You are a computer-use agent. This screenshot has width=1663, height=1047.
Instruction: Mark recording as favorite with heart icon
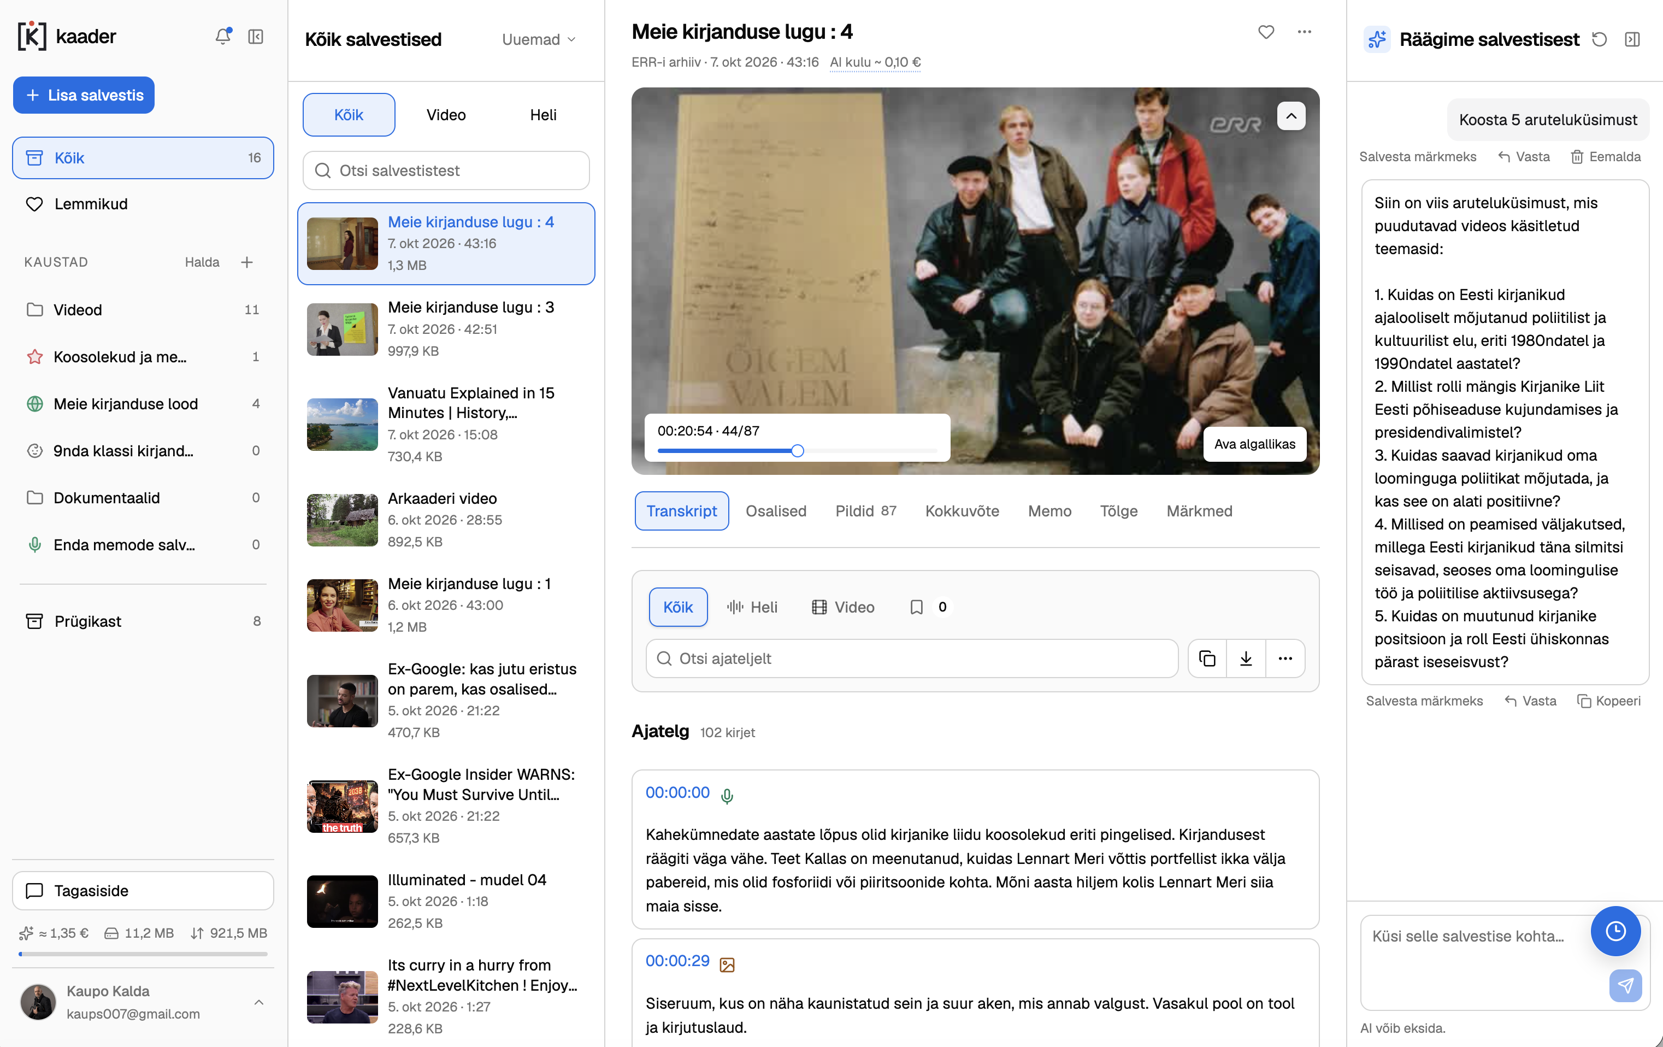pos(1266,32)
